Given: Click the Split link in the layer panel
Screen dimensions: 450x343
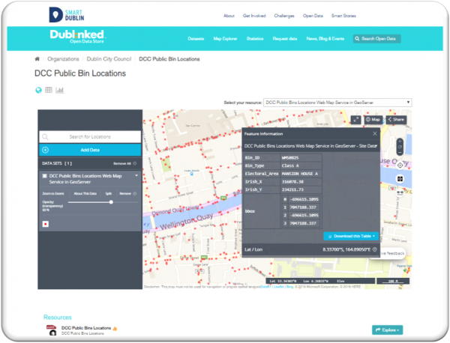Looking at the screenshot, I should [109, 194].
